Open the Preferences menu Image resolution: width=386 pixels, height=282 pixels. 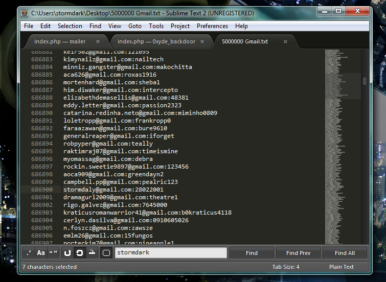(213, 26)
